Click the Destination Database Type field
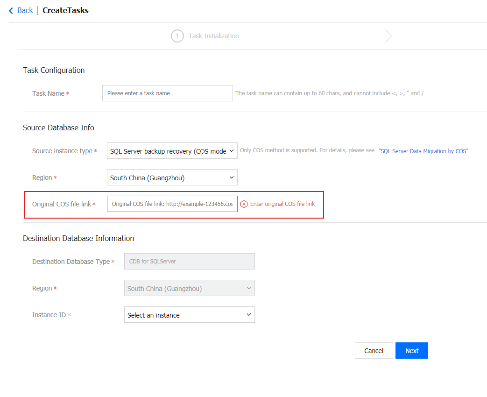Screen dimensions: 487x397 point(189,262)
